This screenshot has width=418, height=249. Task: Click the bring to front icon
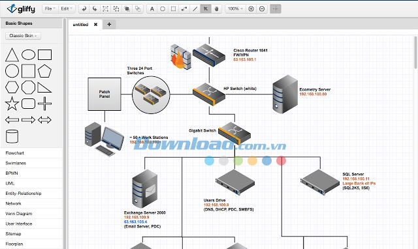pos(127,8)
